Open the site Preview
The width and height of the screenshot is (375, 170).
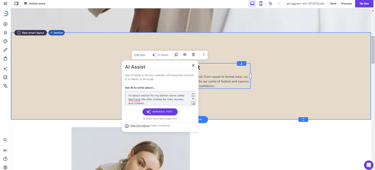pos(346,3)
